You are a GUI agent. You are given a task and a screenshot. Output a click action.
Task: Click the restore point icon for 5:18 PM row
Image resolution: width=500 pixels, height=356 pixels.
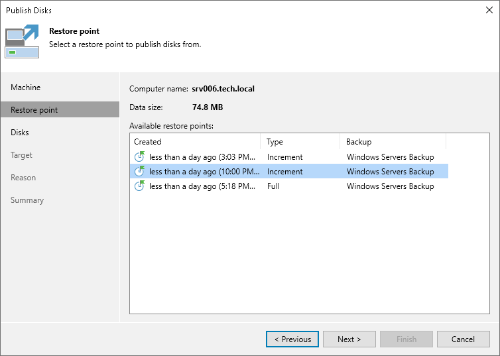click(139, 186)
